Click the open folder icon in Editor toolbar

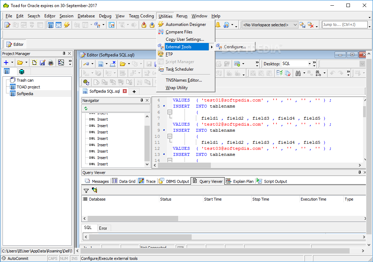[x=123, y=64]
